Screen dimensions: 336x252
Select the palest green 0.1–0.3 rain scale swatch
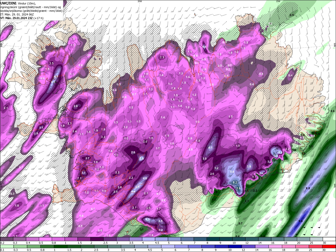tap(7, 246)
